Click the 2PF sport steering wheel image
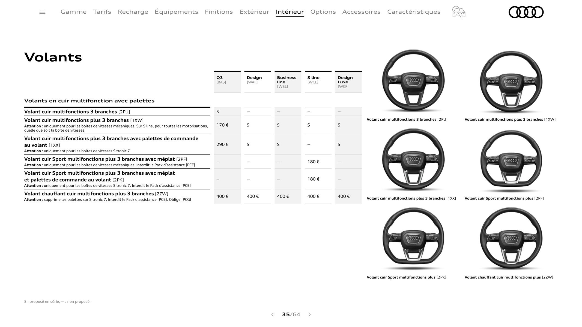This screenshot has height=327, width=582. point(511,161)
